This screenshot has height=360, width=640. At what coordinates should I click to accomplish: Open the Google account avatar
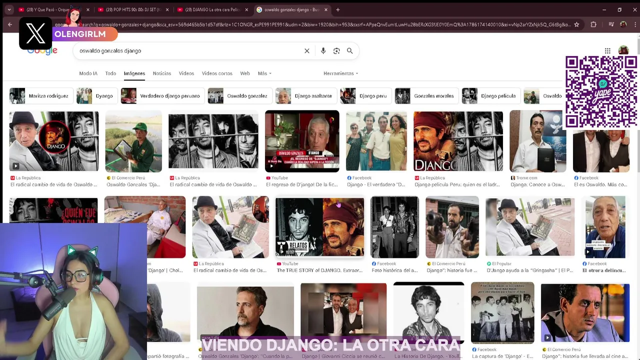tap(623, 50)
